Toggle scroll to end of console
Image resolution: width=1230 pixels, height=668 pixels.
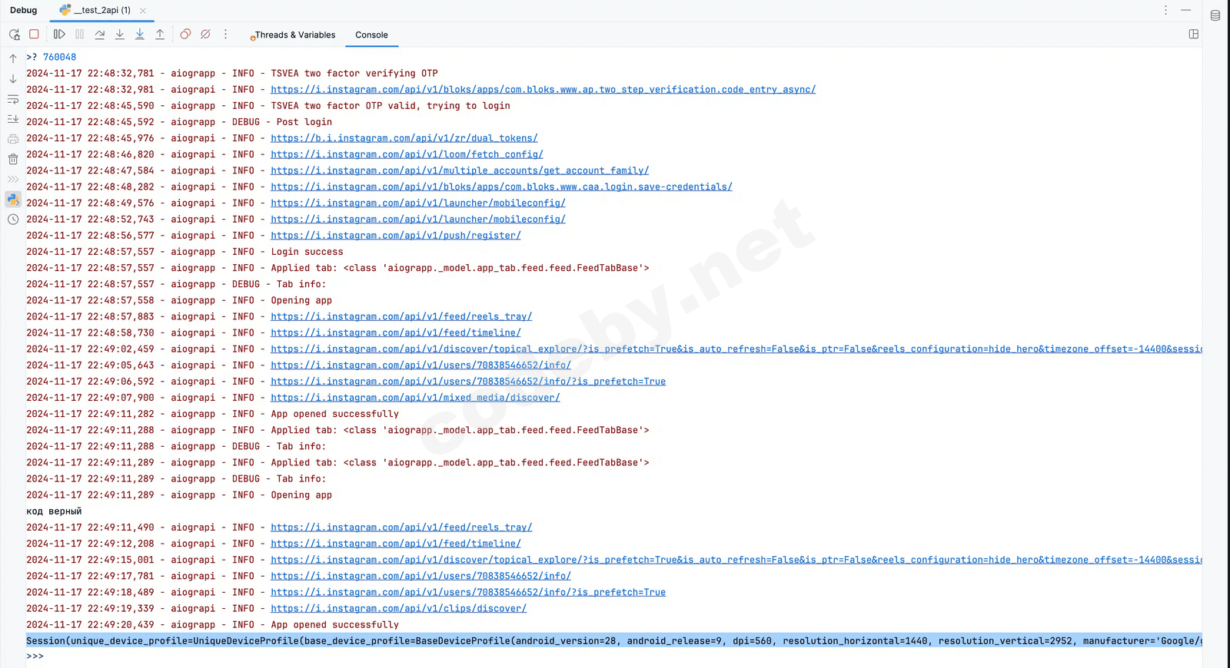pyautogui.click(x=13, y=119)
